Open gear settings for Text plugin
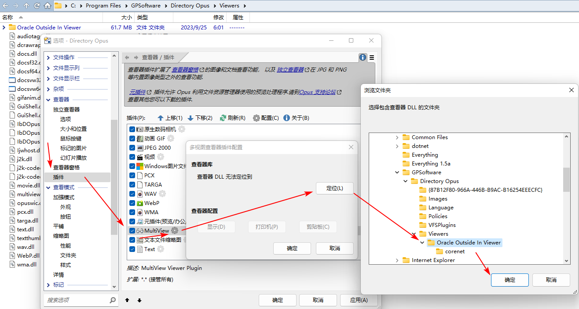Screen dimensions: 579x309 [161, 249]
